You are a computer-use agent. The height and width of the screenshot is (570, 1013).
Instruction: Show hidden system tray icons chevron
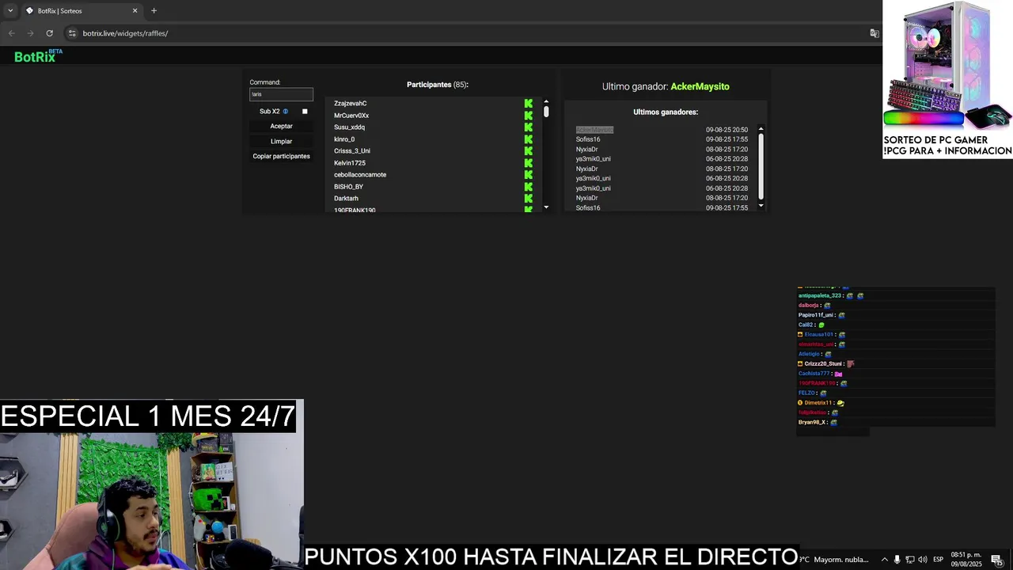[884, 560]
